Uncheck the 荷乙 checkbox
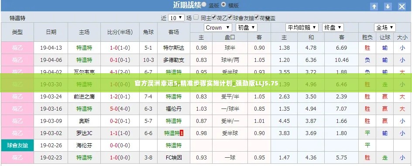This screenshot has width=412, height=166. [x=214, y=17]
